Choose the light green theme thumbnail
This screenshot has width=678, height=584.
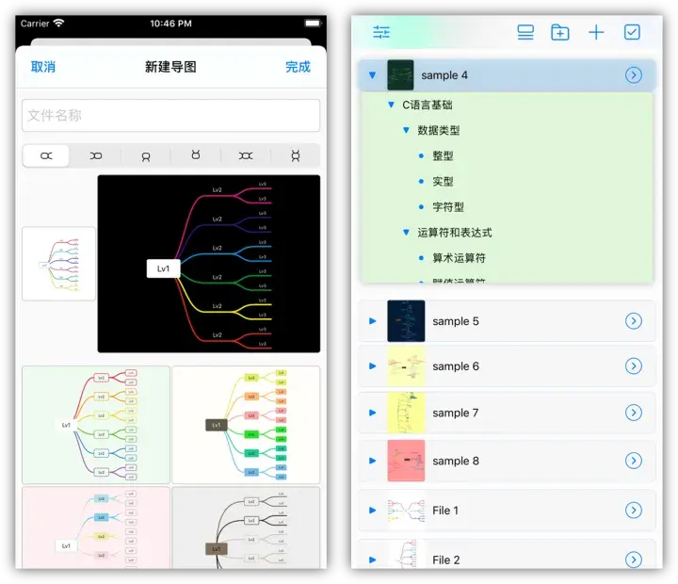tap(96, 425)
